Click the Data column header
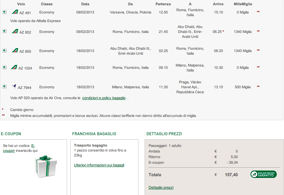The width and height of the screenshot is (284, 195). [85, 4]
